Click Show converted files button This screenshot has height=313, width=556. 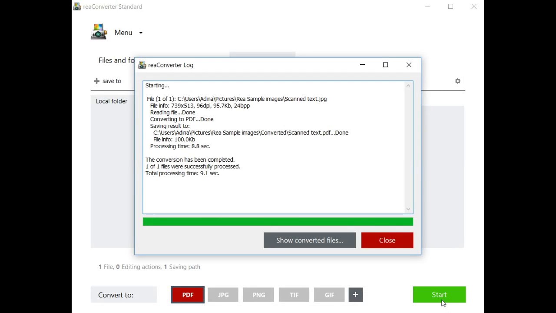310,240
